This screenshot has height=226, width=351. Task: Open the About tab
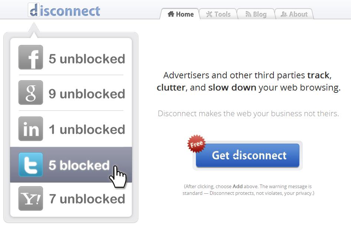(294, 14)
